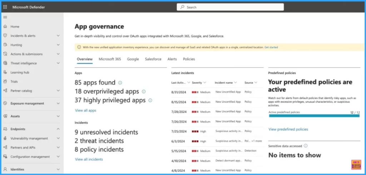Image resolution: width=366 pixels, height=175 pixels.
Task: Show info for Sensitive data accessed
Action: [306, 146]
